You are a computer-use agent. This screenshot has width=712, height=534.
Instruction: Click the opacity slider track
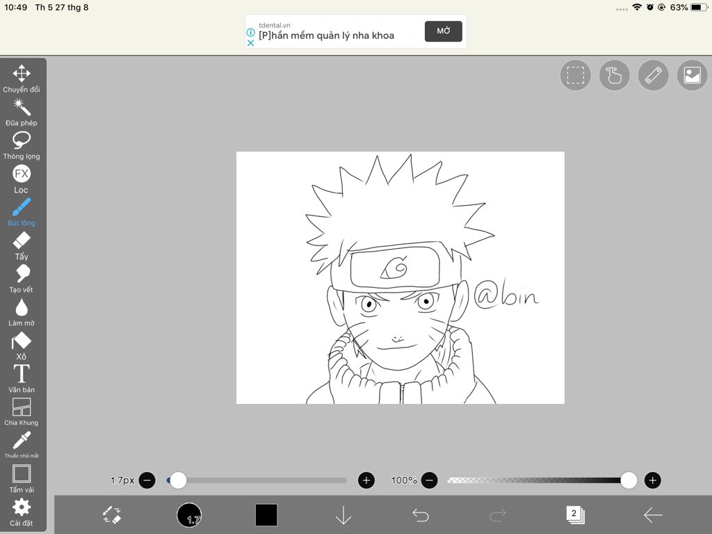541,480
